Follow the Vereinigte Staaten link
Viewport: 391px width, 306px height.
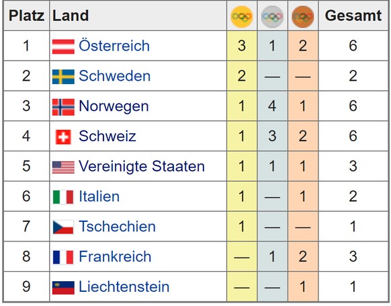[x=142, y=166]
